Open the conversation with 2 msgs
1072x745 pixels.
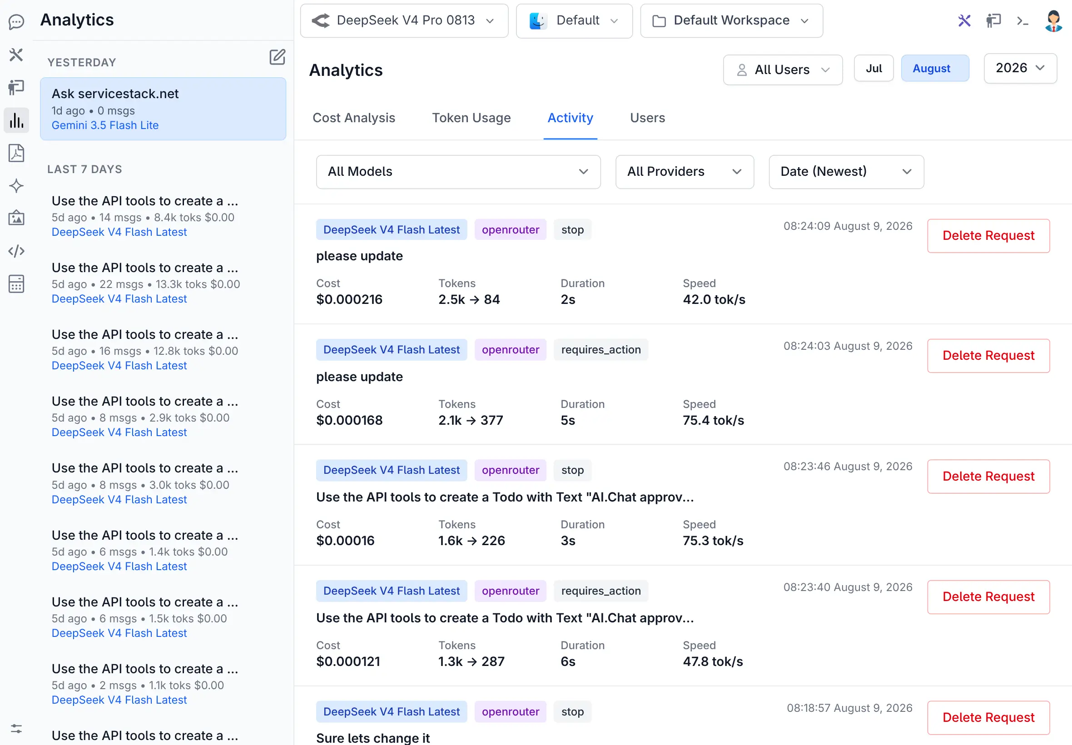coord(163,684)
